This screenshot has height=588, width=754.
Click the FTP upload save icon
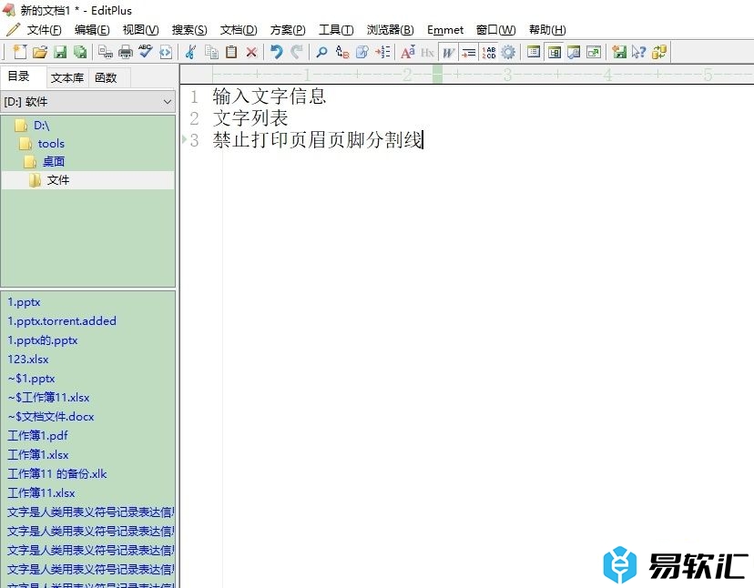point(619,52)
